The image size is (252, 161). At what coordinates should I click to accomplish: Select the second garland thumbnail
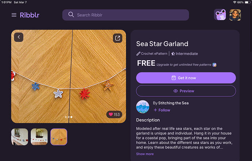tap(39, 137)
